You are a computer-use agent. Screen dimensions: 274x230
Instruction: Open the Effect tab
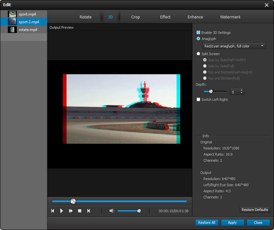(165, 17)
